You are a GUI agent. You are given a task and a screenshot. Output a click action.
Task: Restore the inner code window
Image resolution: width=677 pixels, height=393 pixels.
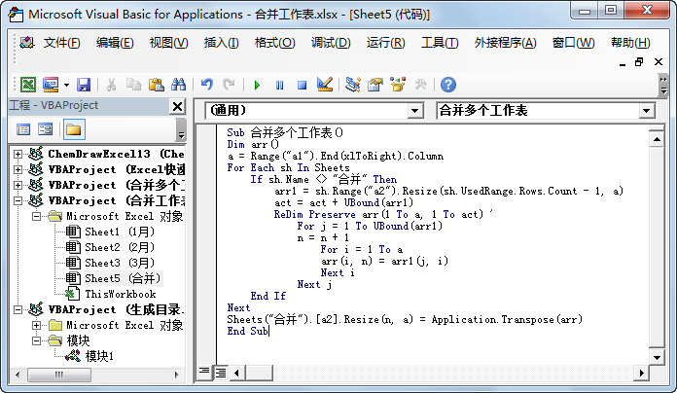click(x=639, y=62)
